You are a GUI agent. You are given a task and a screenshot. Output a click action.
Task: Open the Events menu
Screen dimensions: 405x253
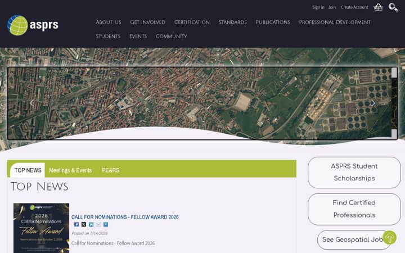pos(138,36)
